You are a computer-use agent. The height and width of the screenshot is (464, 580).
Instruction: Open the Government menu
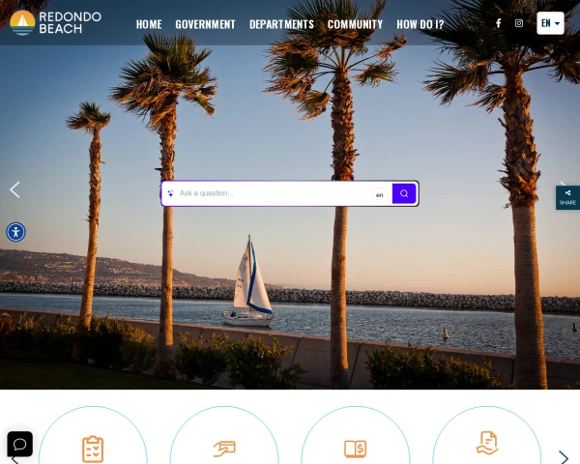pyautogui.click(x=205, y=24)
